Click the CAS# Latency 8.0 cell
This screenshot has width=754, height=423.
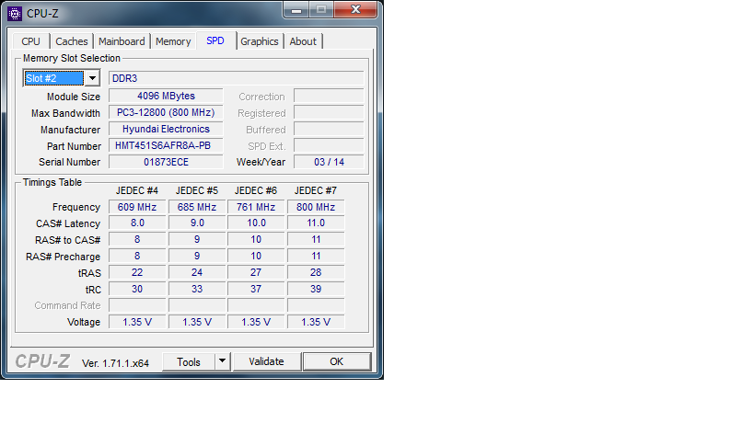tap(137, 223)
